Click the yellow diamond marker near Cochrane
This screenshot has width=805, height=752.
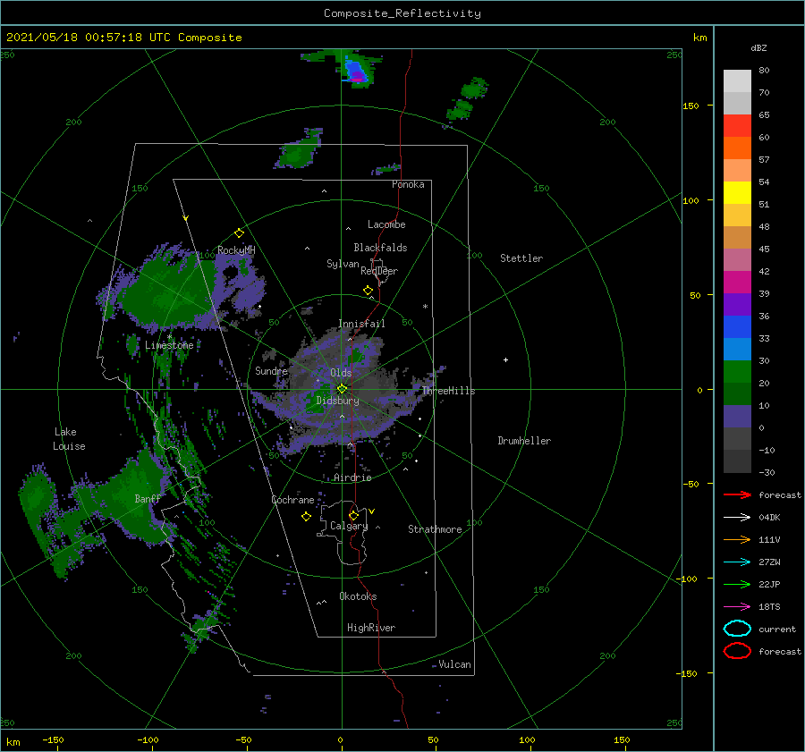pyautogui.click(x=306, y=517)
